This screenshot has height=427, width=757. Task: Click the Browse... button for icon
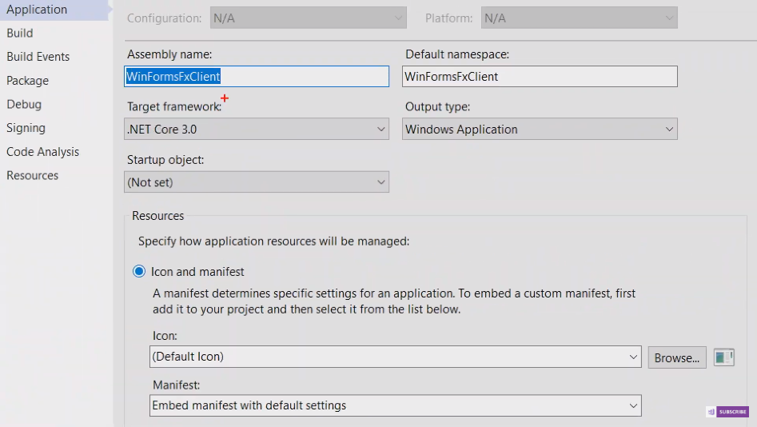point(676,357)
